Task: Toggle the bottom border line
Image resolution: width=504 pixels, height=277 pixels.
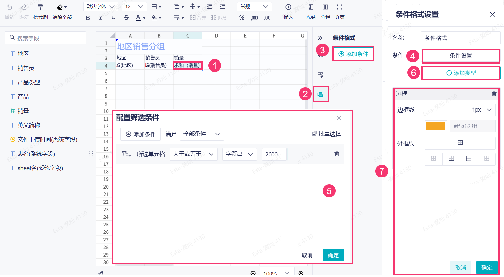Action: pyautogui.click(x=451, y=158)
